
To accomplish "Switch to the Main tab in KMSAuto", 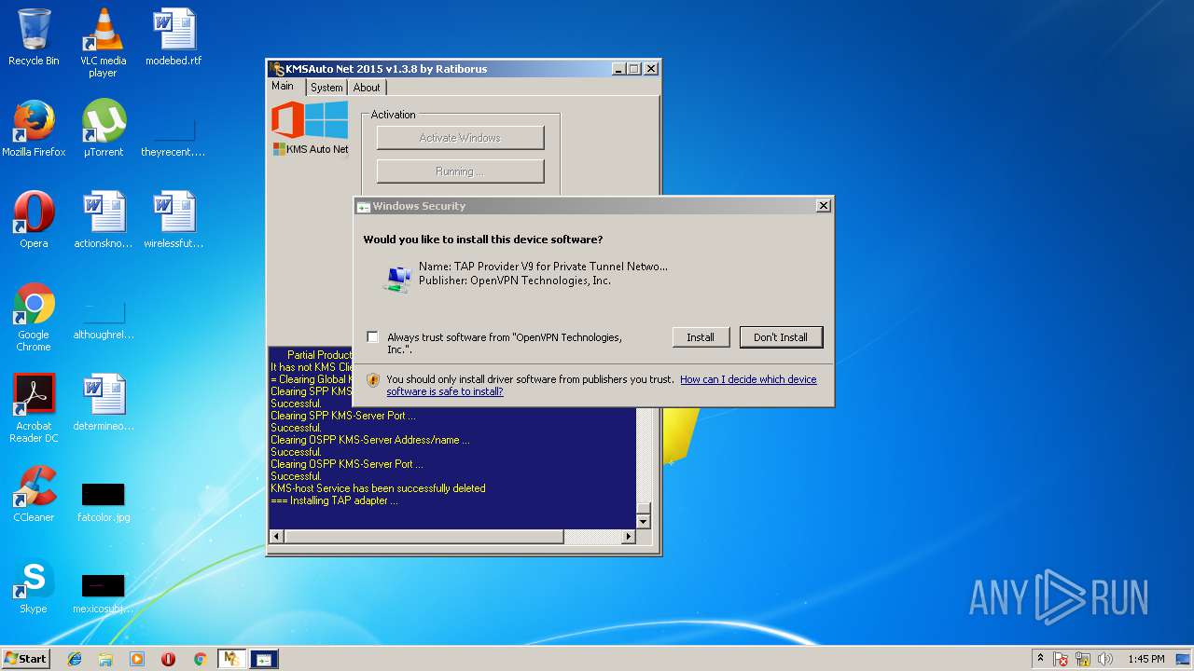I will coord(283,86).
